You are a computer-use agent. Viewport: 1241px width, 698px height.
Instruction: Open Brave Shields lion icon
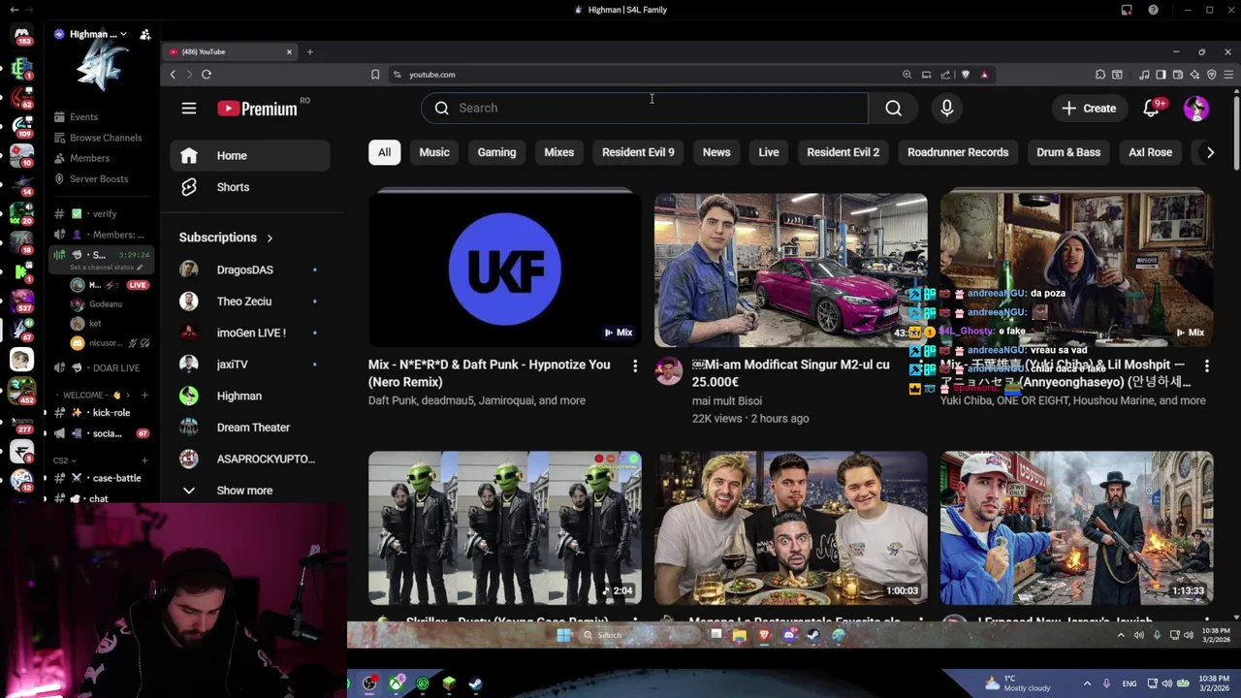[x=965, y=75]
